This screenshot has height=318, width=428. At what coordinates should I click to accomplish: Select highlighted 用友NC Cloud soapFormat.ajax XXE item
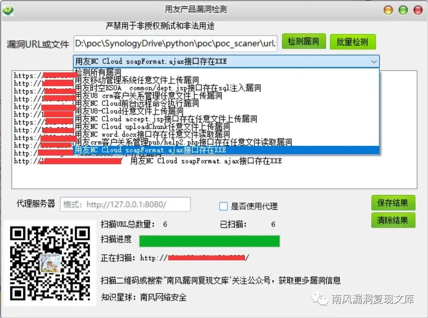click(226, 150)
